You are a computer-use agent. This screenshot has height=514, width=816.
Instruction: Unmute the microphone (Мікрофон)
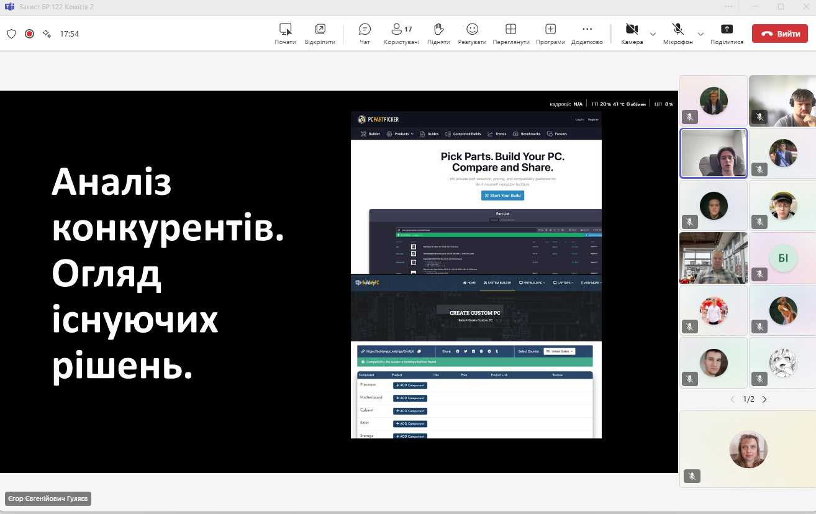click(678, 34)
